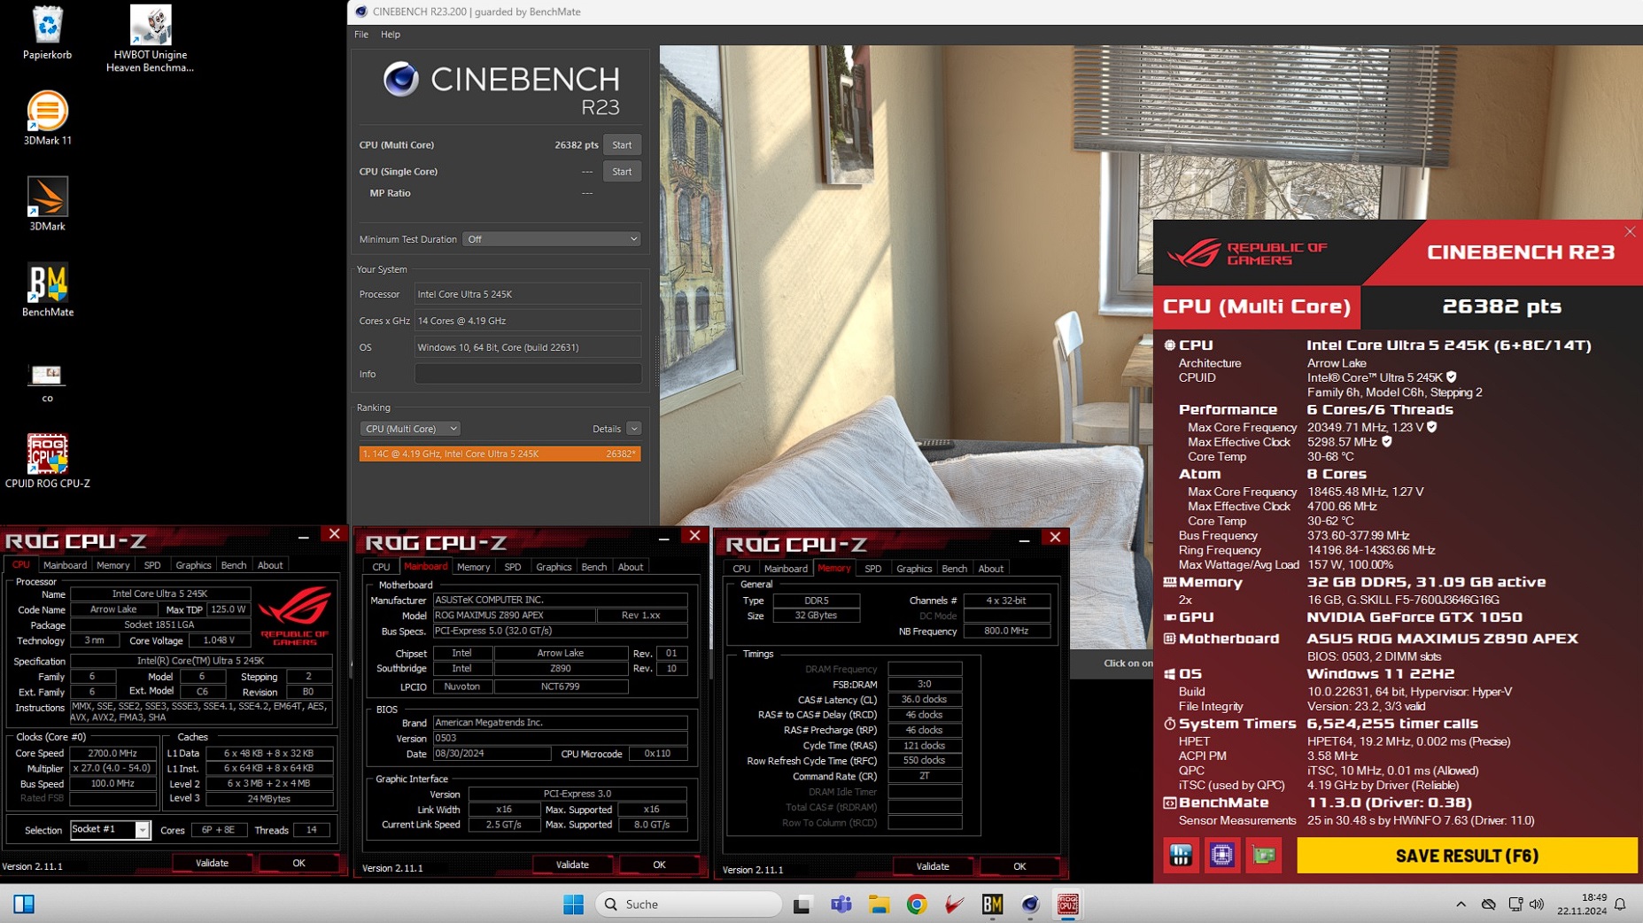
Task: Open Task View on the taskbar
Action: click(x=802, y=904)
